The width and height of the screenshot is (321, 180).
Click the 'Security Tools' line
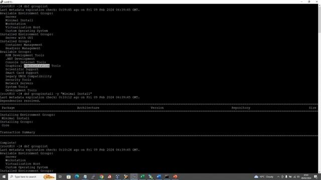18,80
